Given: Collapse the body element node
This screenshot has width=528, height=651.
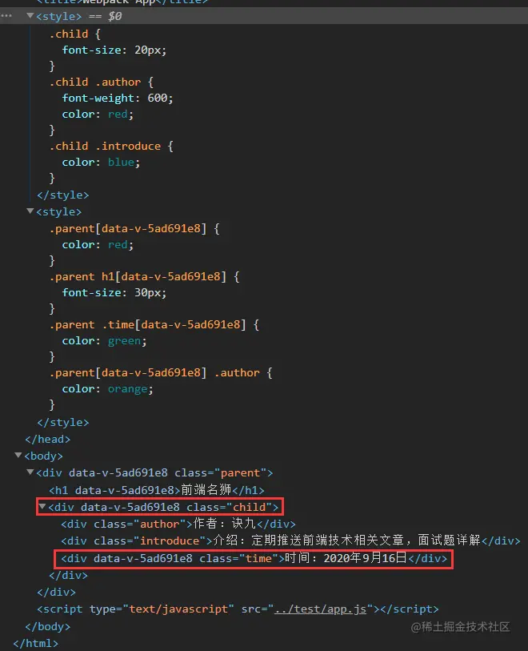Looking at the screenshot, I should (18, 455).
